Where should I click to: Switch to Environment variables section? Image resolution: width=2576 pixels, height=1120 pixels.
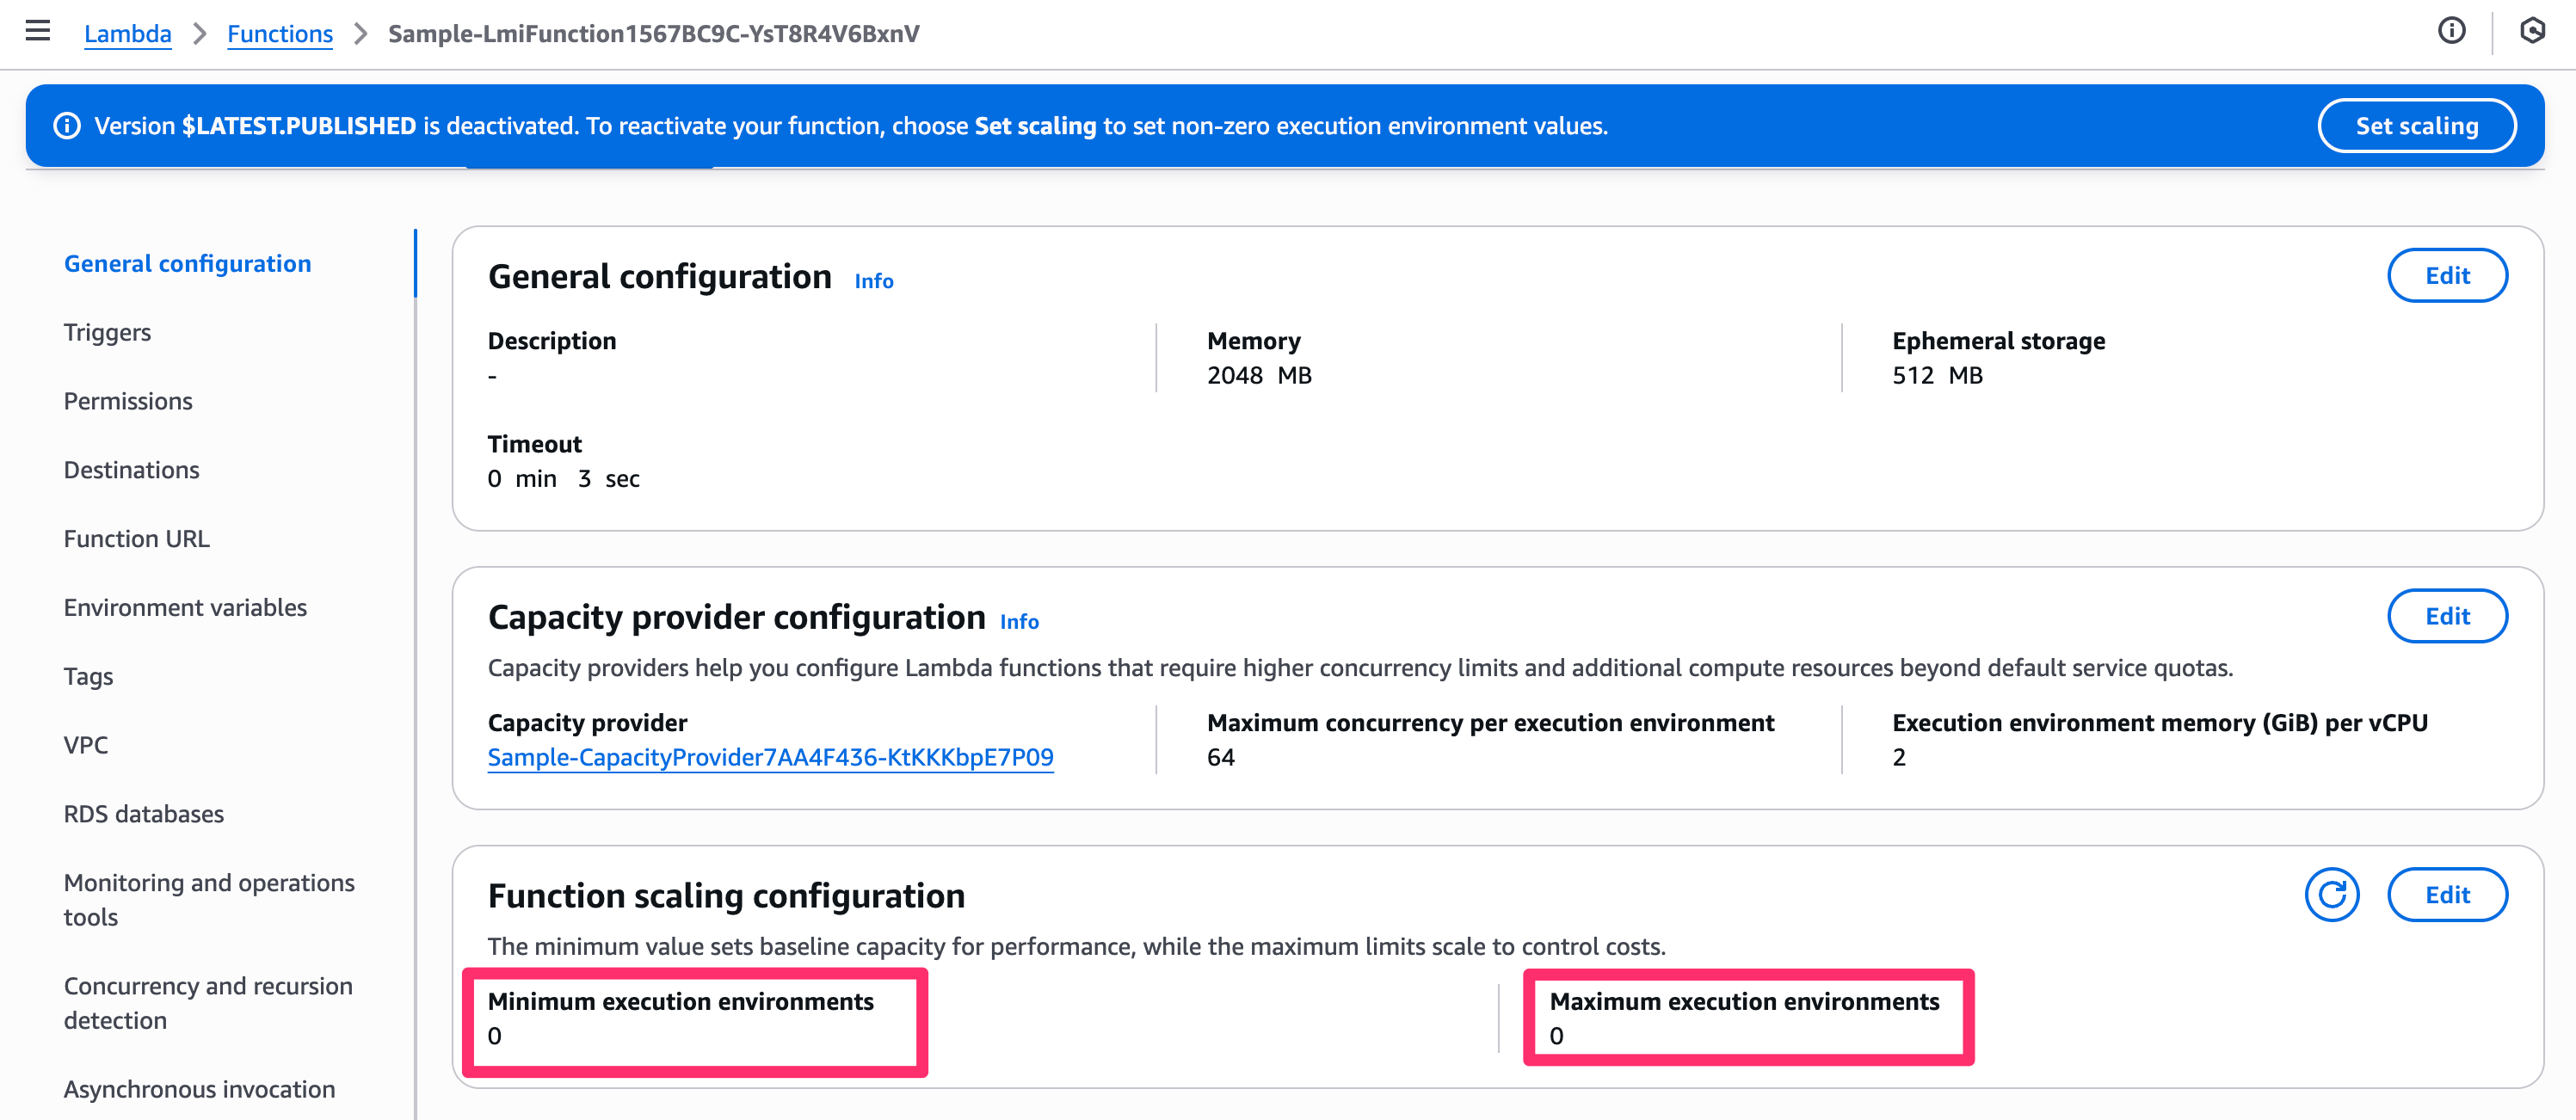185,607
